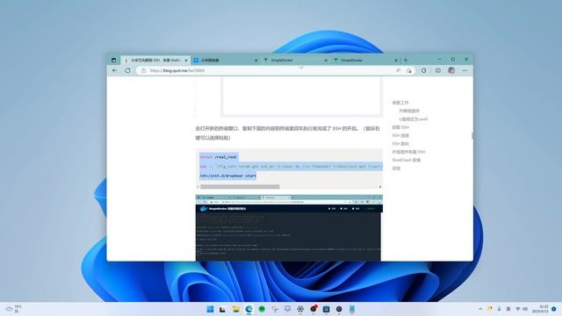Open Microsoft Edge from the taskbar
Screen dimensions: 562x316
point(249,309)
